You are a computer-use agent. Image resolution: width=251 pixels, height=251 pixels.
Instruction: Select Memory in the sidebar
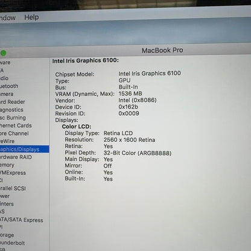[x=7, y=165]
